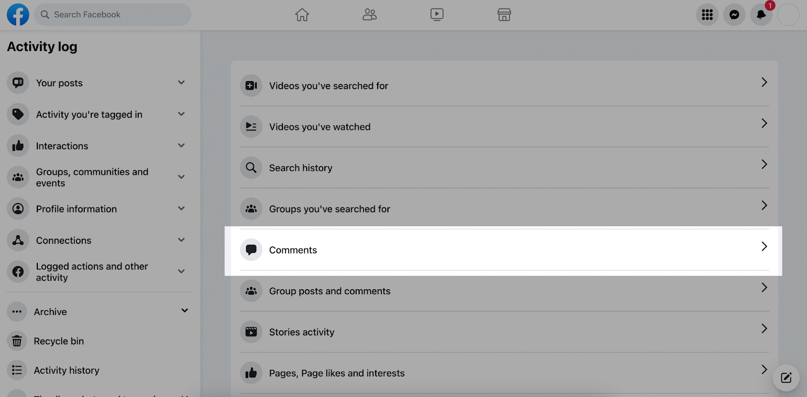Select Logged actions and other activity

click(x=92, y=272)
